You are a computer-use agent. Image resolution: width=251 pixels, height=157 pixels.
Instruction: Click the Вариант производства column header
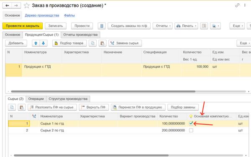(x=138, y=116)
